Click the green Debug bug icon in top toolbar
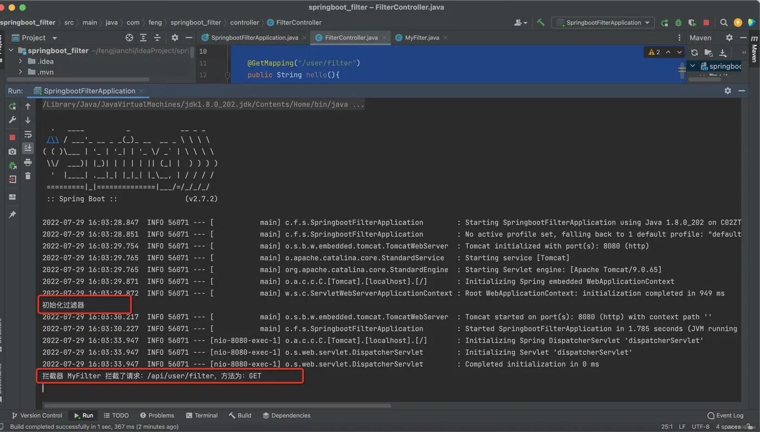The height and width of the screenshot is (432, 760). pyautogui.click(x=679, y=22)
